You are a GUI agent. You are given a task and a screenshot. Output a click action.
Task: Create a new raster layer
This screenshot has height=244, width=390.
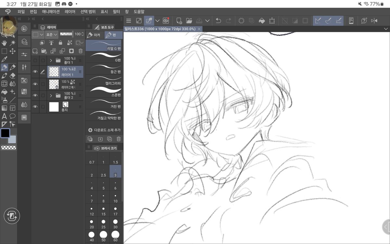click(x=35, y=51)
